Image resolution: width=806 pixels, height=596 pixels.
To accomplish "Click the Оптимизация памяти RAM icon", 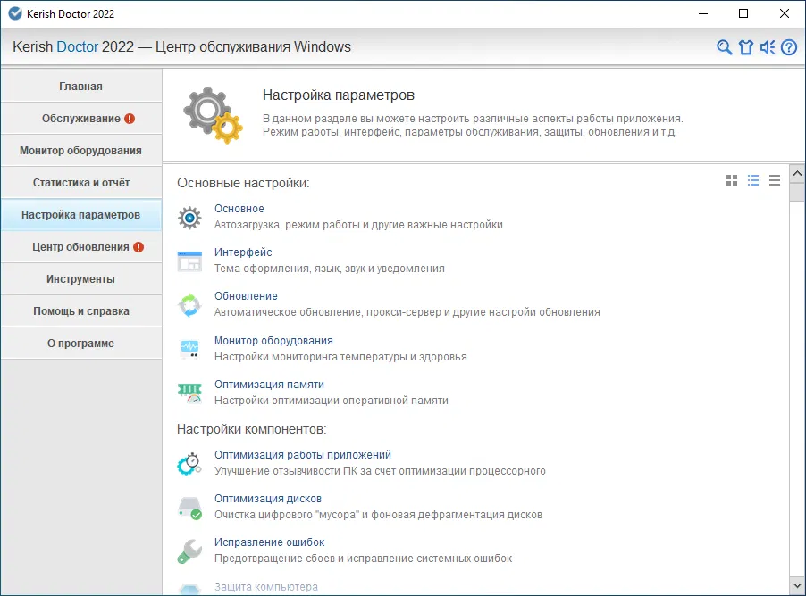I will pos(189,393).
